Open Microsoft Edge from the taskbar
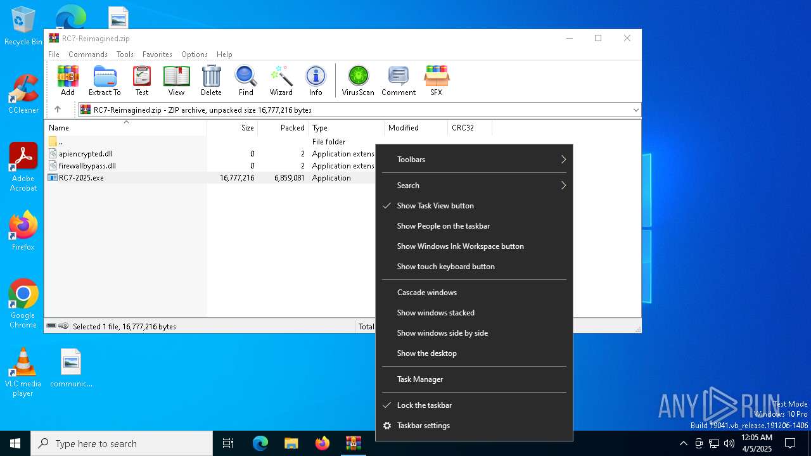Screen dimensions: 811x456 tap(260, 443)
